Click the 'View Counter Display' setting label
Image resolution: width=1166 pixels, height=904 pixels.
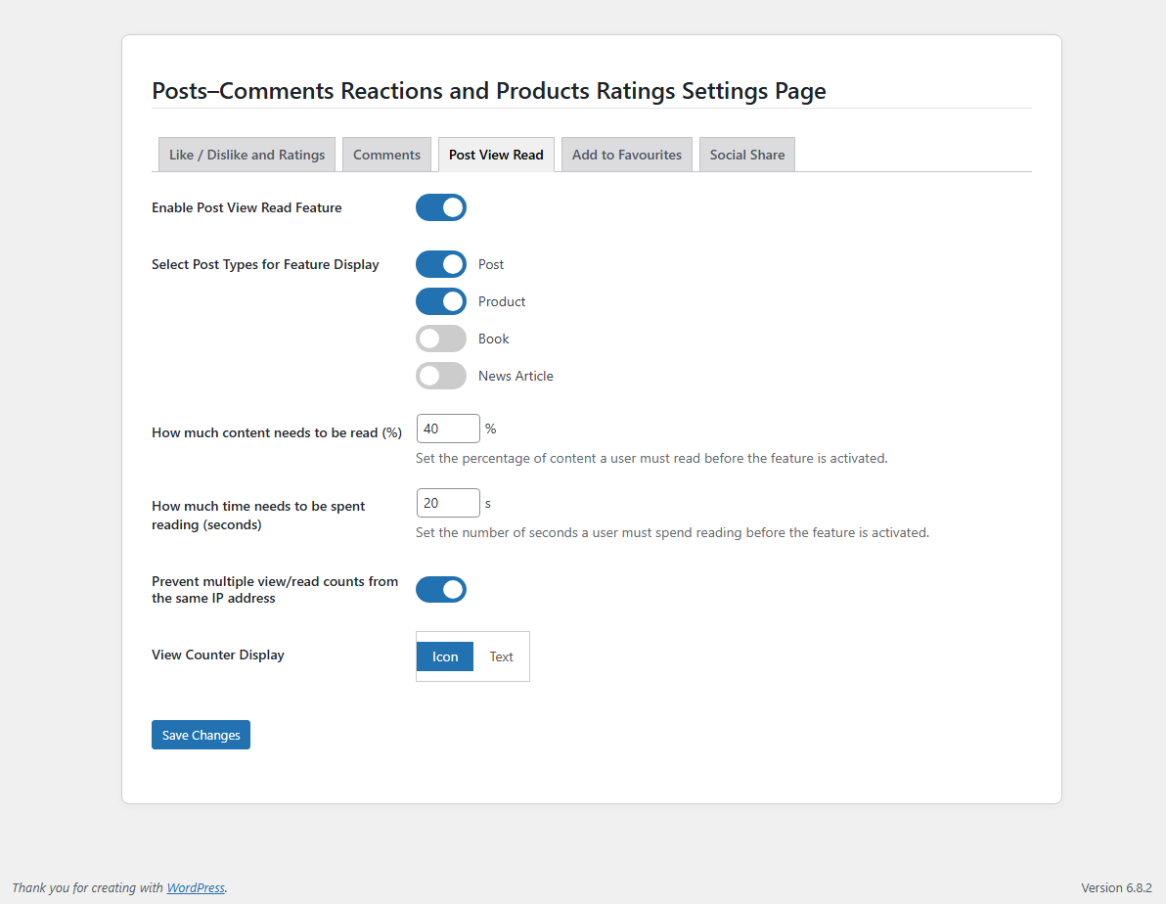(x=218, y=655)
